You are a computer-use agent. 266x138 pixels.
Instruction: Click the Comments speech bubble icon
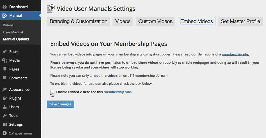pos(4,78)
